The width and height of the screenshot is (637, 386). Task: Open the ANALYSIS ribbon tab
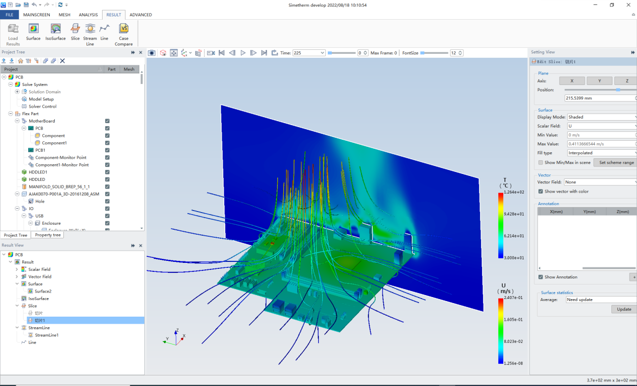pyautogui.click(x=88, y=15)
